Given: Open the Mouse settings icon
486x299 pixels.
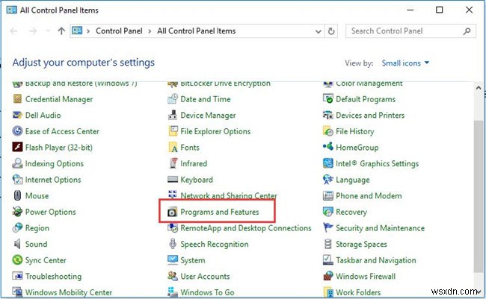Looking at the screenshot, I should pyautogui.click(x=17, y=195).
